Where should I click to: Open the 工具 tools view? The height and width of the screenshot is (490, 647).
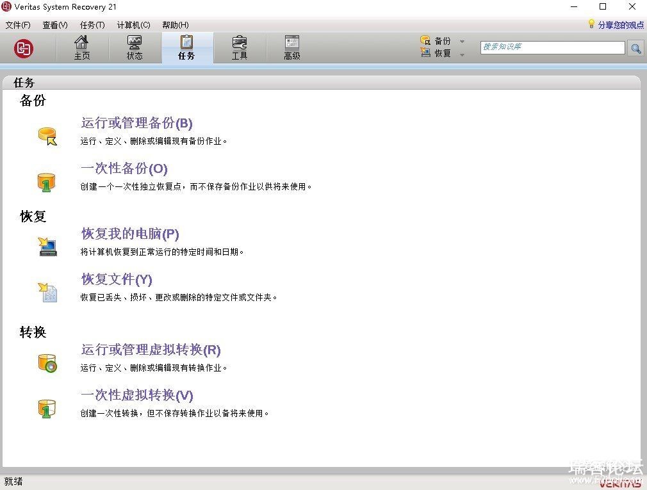pyautogui.click(x=240, y=48)
